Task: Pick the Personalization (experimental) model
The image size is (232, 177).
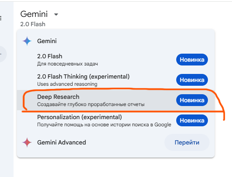Action: pyautogui.click(x=116, y=120)
